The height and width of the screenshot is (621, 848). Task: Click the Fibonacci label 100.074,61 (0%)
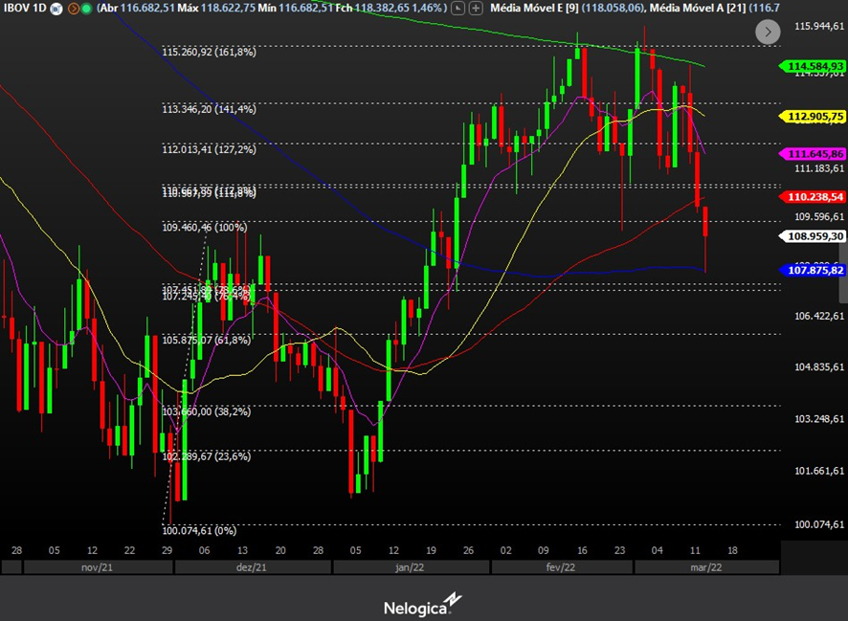199,531
